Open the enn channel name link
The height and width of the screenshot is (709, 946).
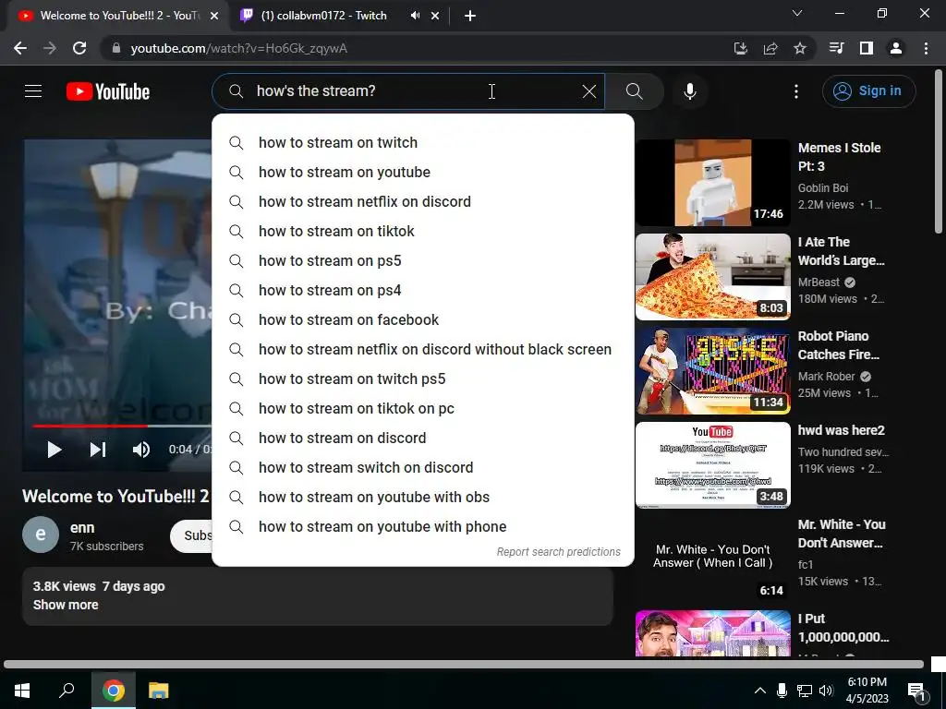(82, 527)
